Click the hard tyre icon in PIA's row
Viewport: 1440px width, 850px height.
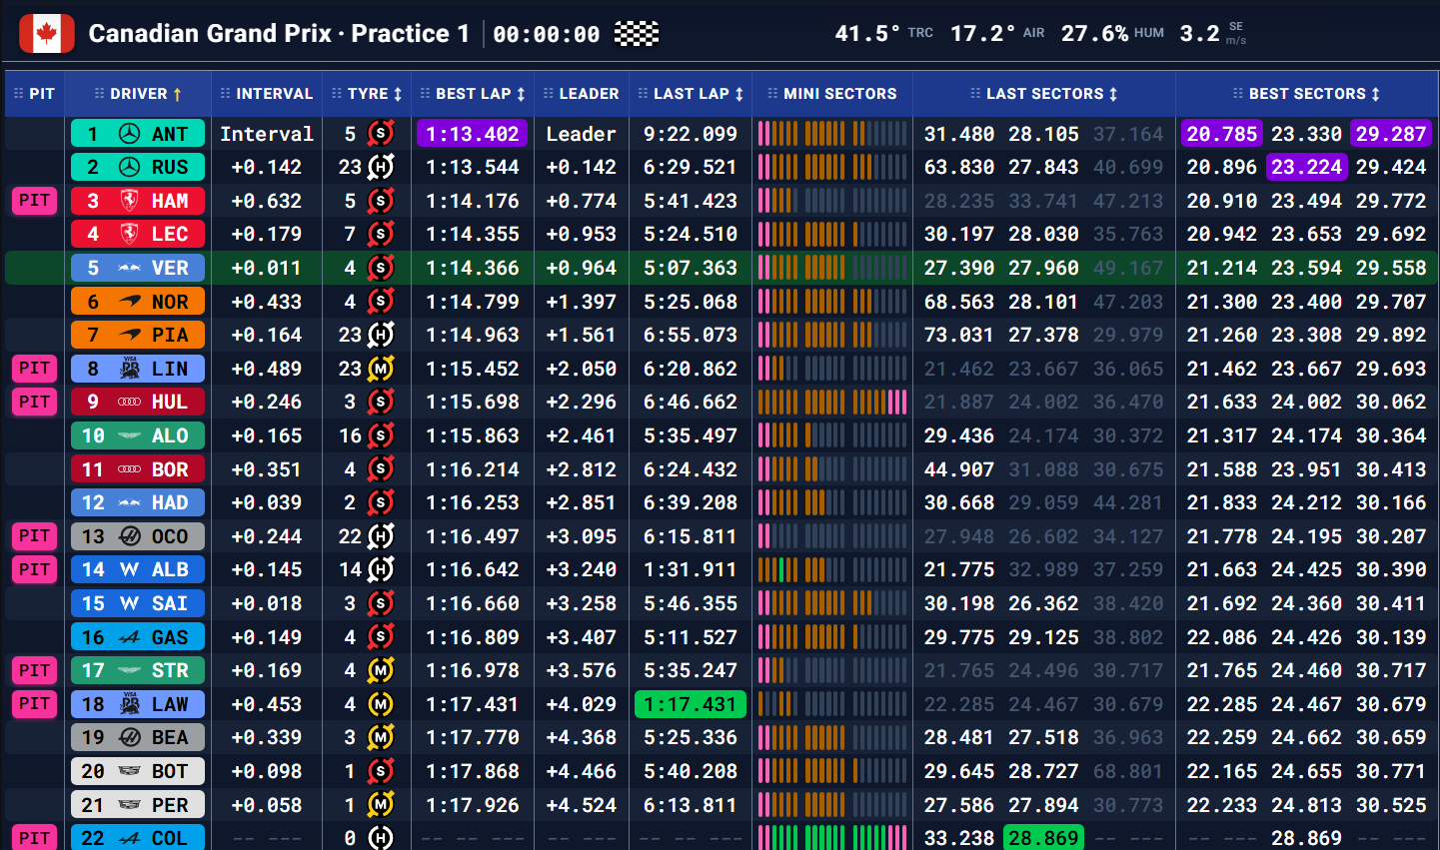pyautogui.click(x=380, y=335)
